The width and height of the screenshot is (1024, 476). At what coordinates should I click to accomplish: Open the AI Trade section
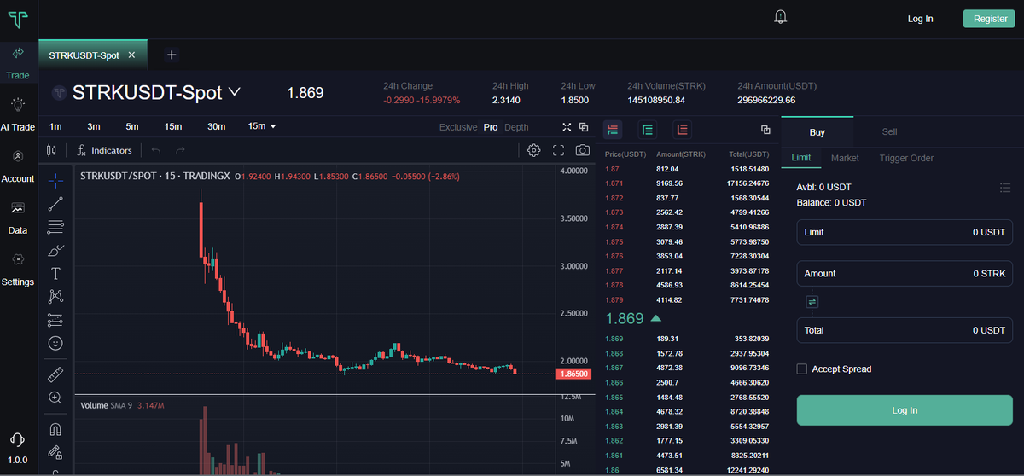(x=18, y=114)
